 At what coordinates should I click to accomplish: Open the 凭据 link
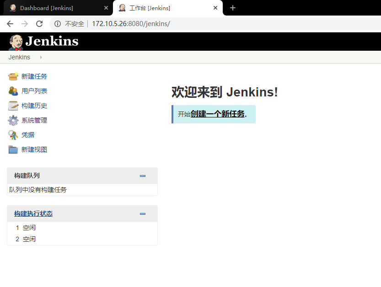[x=28, y=135]
